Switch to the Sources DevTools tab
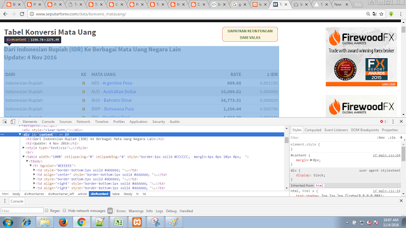406x228 pixels. (65, 122)
